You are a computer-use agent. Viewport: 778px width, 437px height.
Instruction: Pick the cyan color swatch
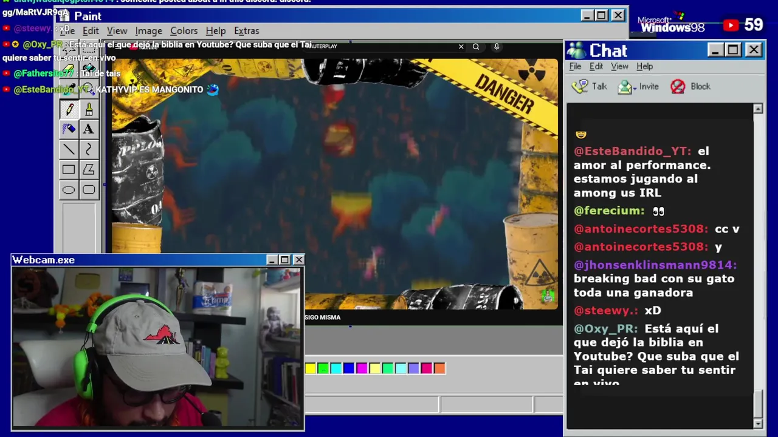point(336,368)
